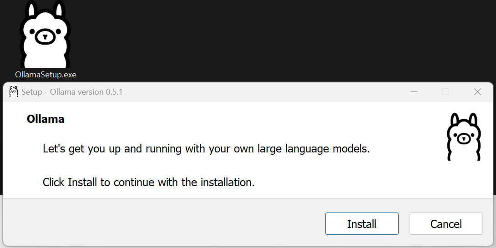Click the OllamaSetup.exe file name label

point(46,75)
